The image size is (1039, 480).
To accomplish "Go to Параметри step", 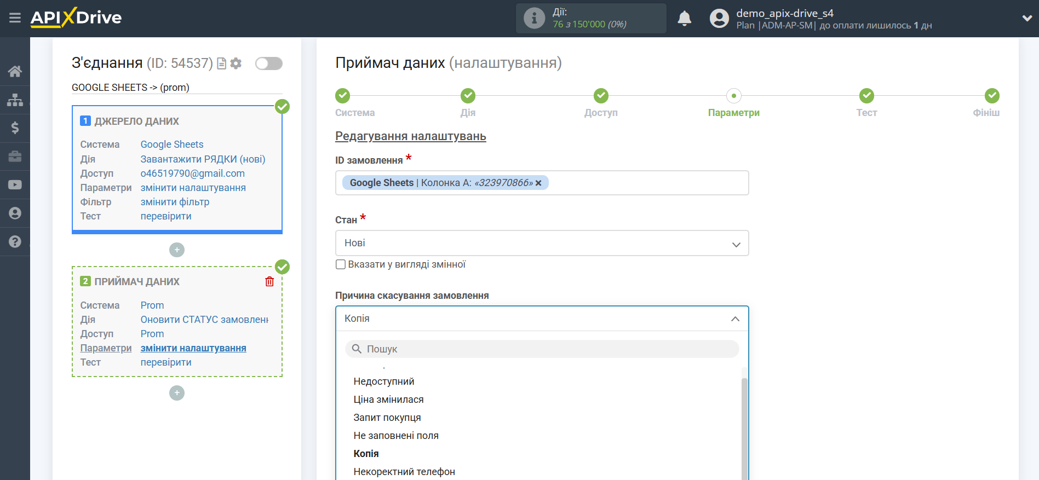I will 734,96.
